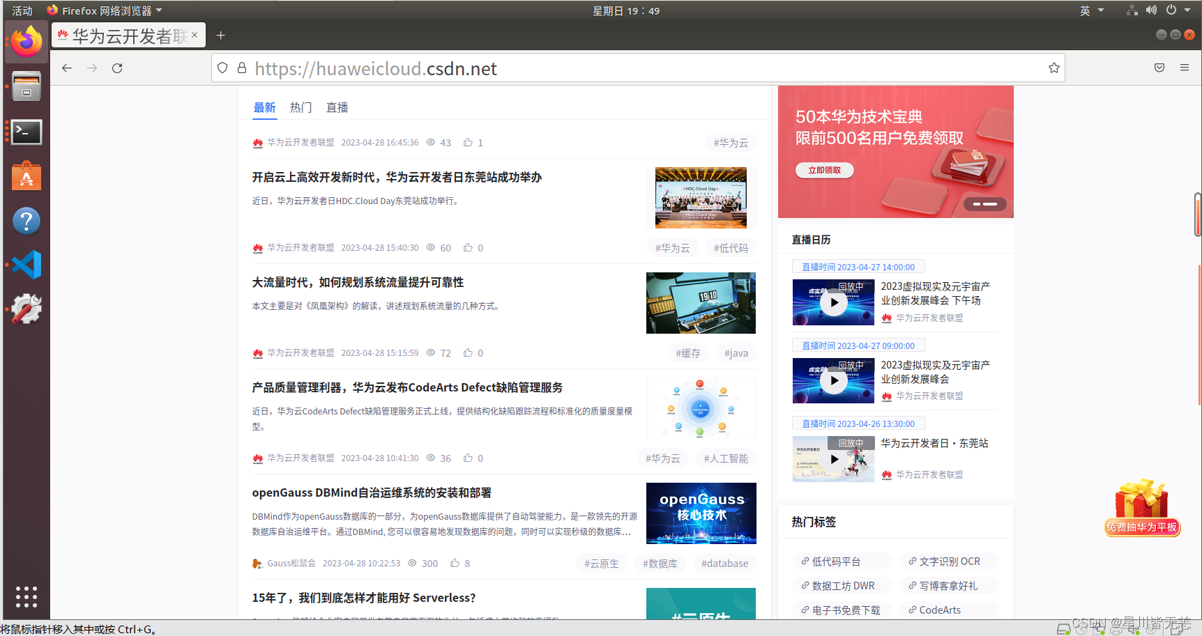The image size is (1202, 636).
Task: Click the 立即领取 button on the red banner
Action: pyautogui.click(x=823, y=170)
